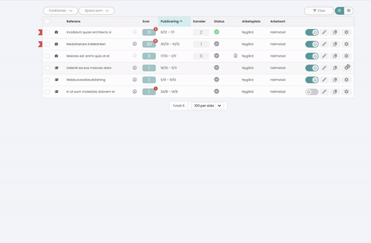This screenshot has height=243, width=371.
Task: Open the 13 answers badge
Action: 149,32
